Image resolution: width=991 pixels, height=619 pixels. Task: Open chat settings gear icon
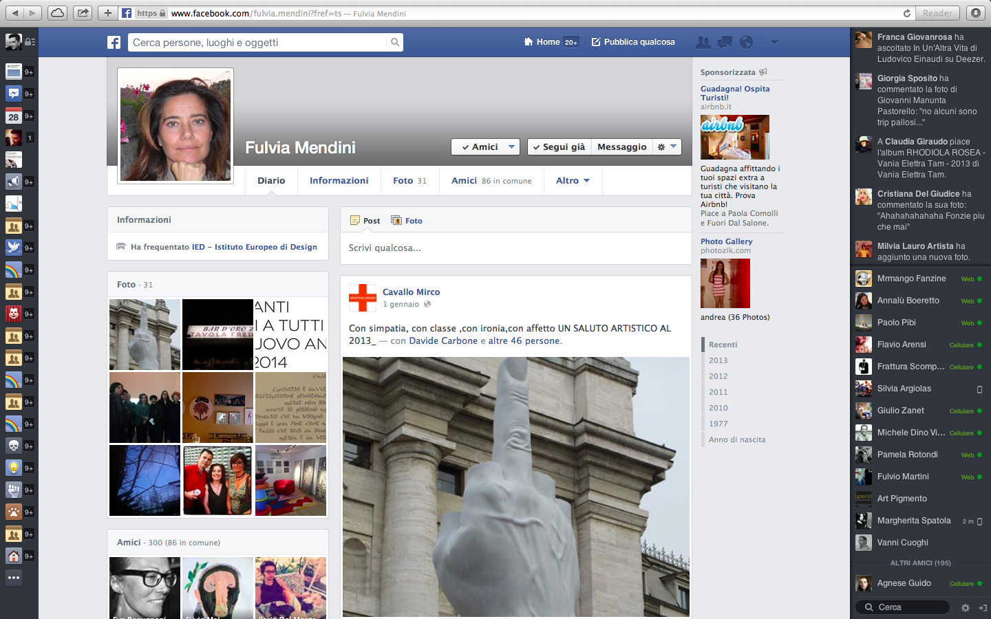(x=965, y=608)
